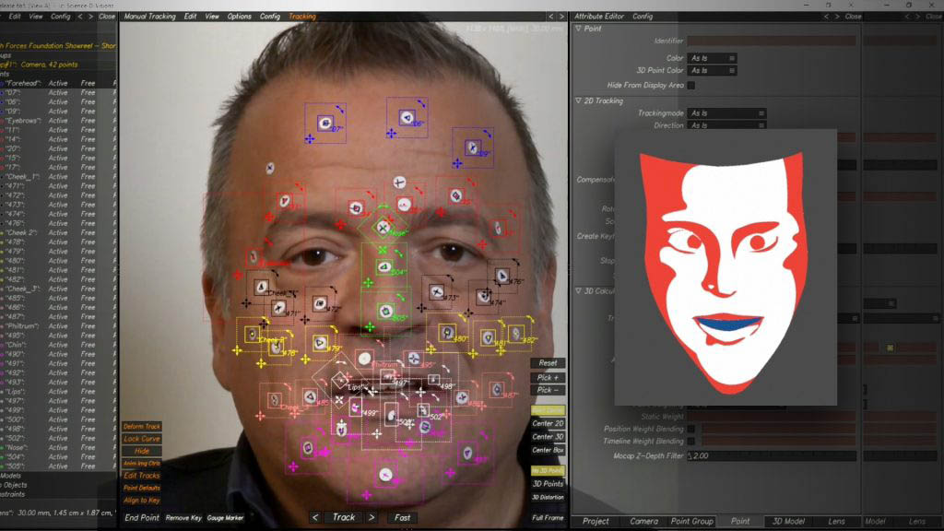Select green tracking marker "504"
The height and width of the screenshot is (531, 944).
(x=384, y=266)
